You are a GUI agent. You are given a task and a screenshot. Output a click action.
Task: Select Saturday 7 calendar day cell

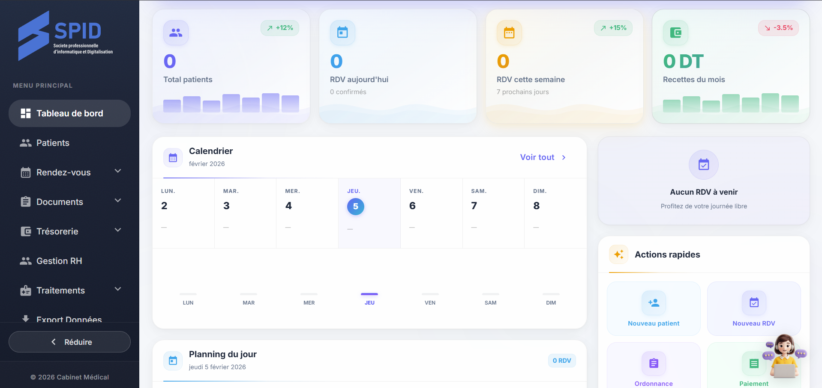tap(493, 213)
